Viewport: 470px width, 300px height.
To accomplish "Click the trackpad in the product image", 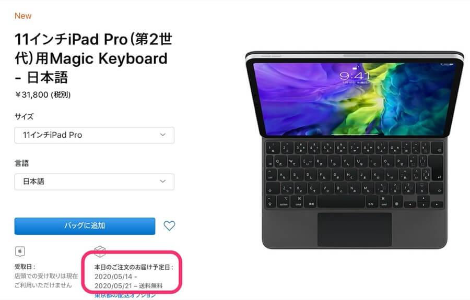I will click(x=355, y=230).
